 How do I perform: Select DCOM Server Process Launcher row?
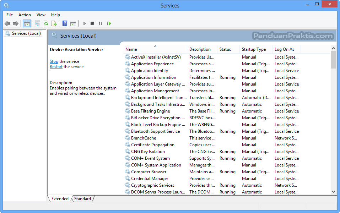pyautogui.click(x=212, y=192)
